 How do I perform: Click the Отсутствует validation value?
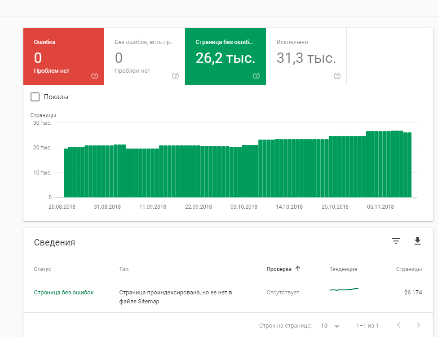pos(283,293)
